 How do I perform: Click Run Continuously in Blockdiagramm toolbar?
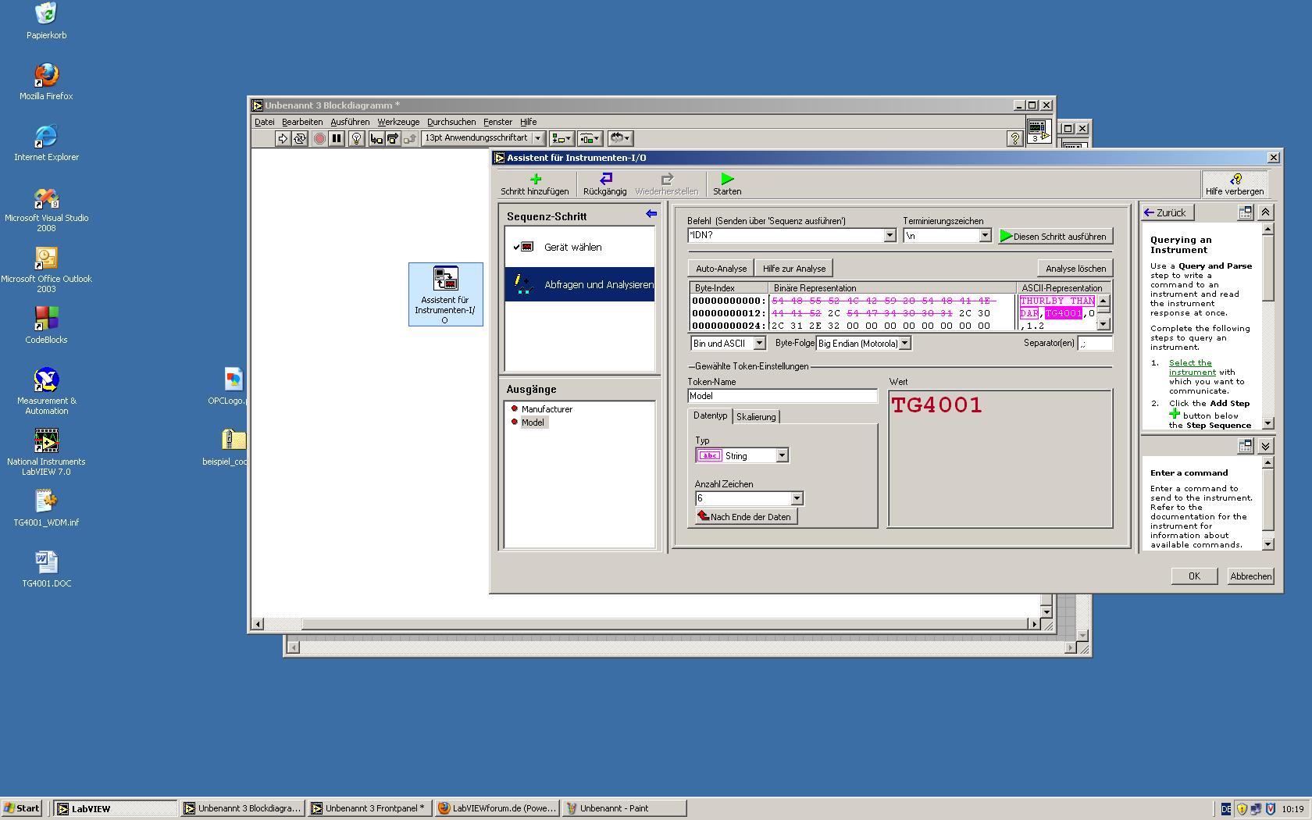coord(300,138)
